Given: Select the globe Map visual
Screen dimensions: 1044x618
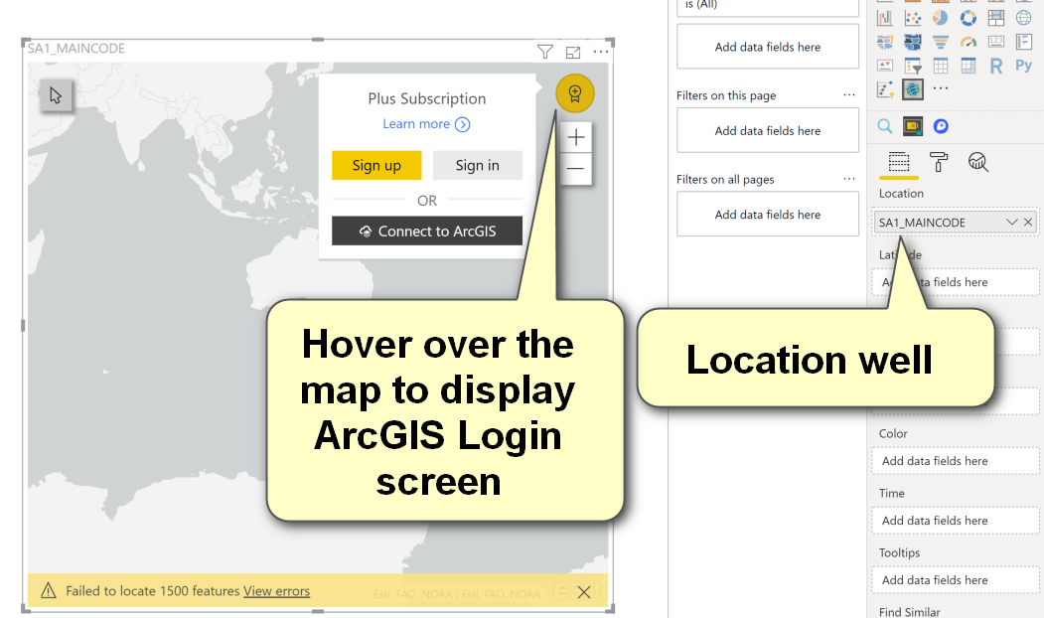Looking at the screenshot, I should pos(1023,18).
